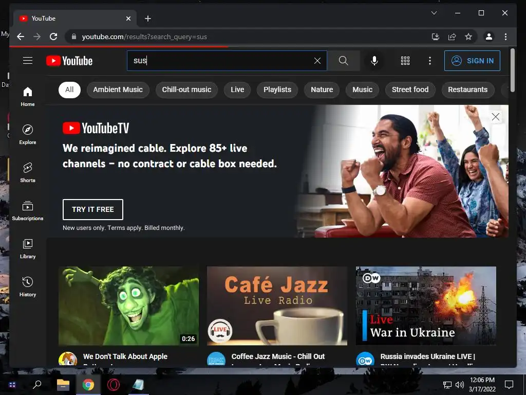Image resolution: width=526 pixels, height=395 pixels.
Task: Open Windows Start menu
Action: (12, 385)
